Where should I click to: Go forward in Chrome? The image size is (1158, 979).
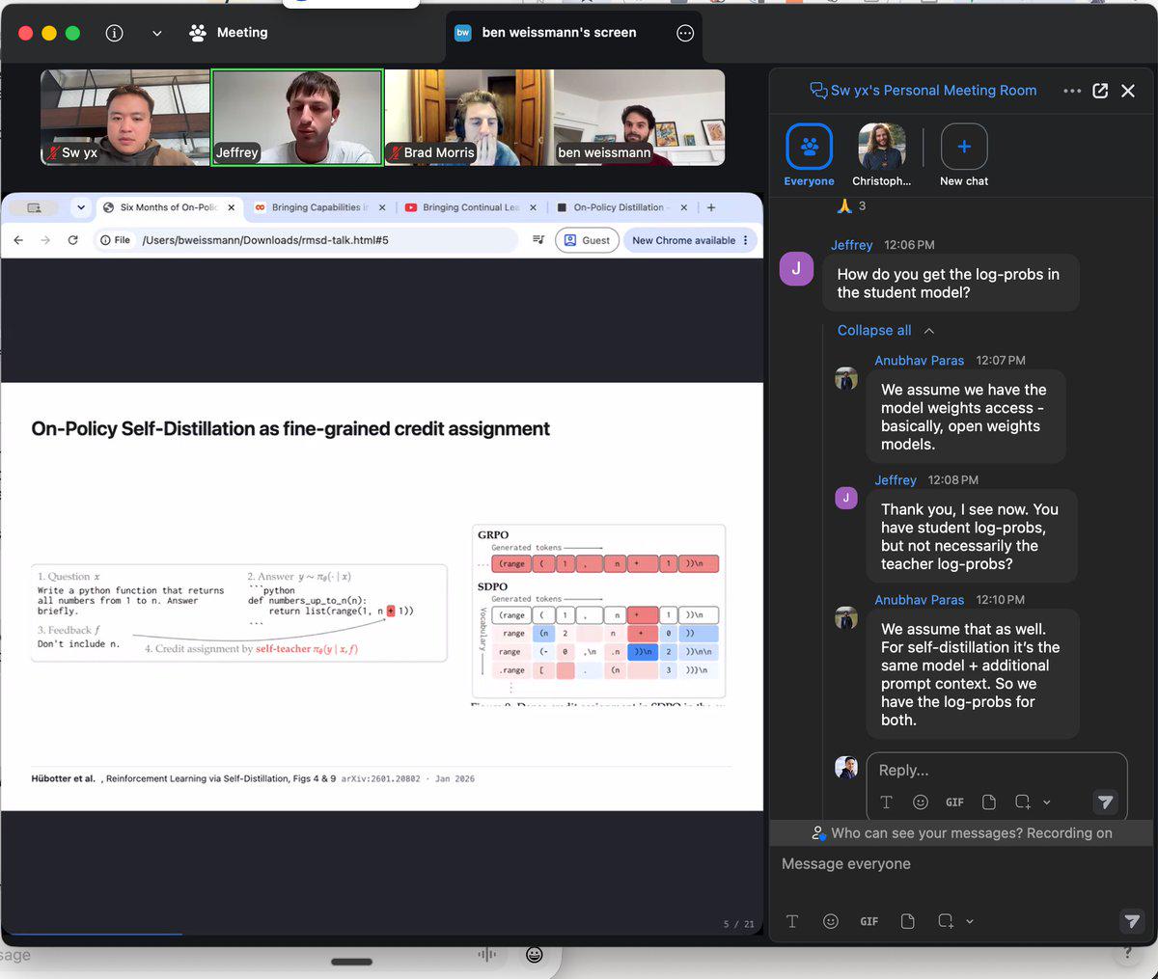click(x=45, y=240)
